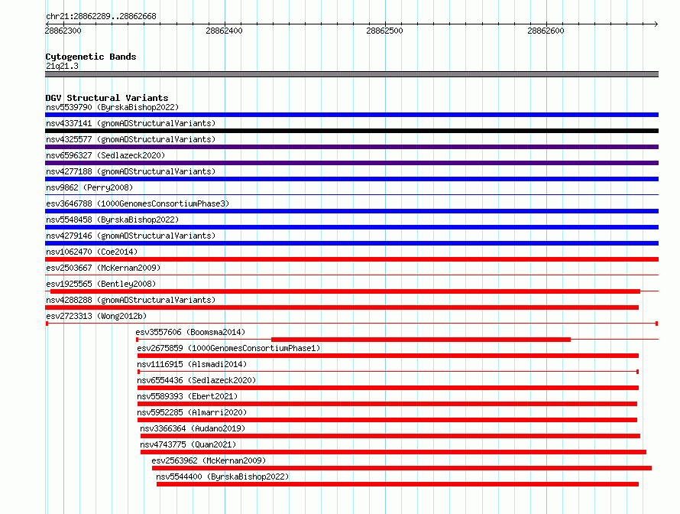Click the gray 21q21.3 cytogenetic band bar

click(x=351, y=74)
